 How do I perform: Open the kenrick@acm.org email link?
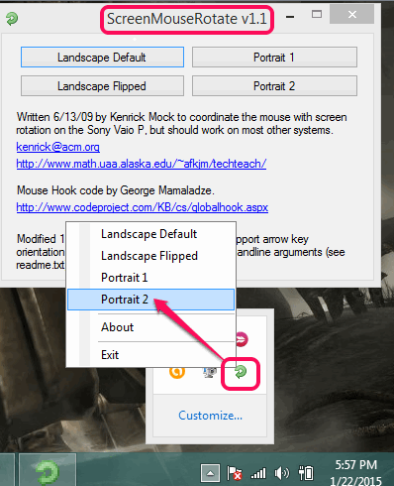(x=58, y=147)
